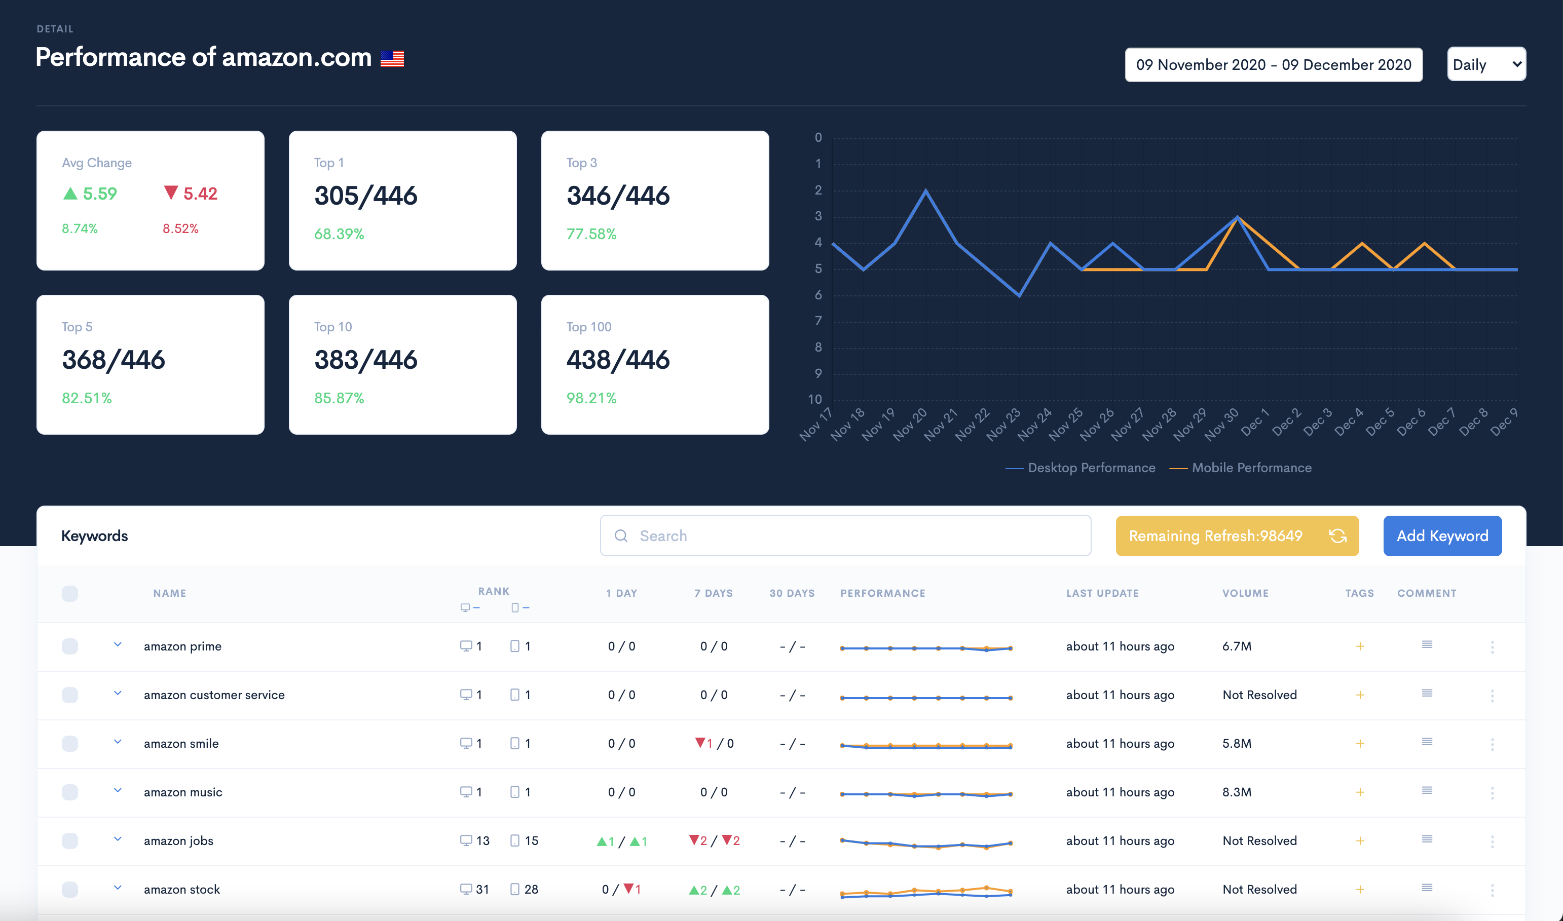Click the refresh arrows icon

pyautogui.click(x=1337, y=535)
